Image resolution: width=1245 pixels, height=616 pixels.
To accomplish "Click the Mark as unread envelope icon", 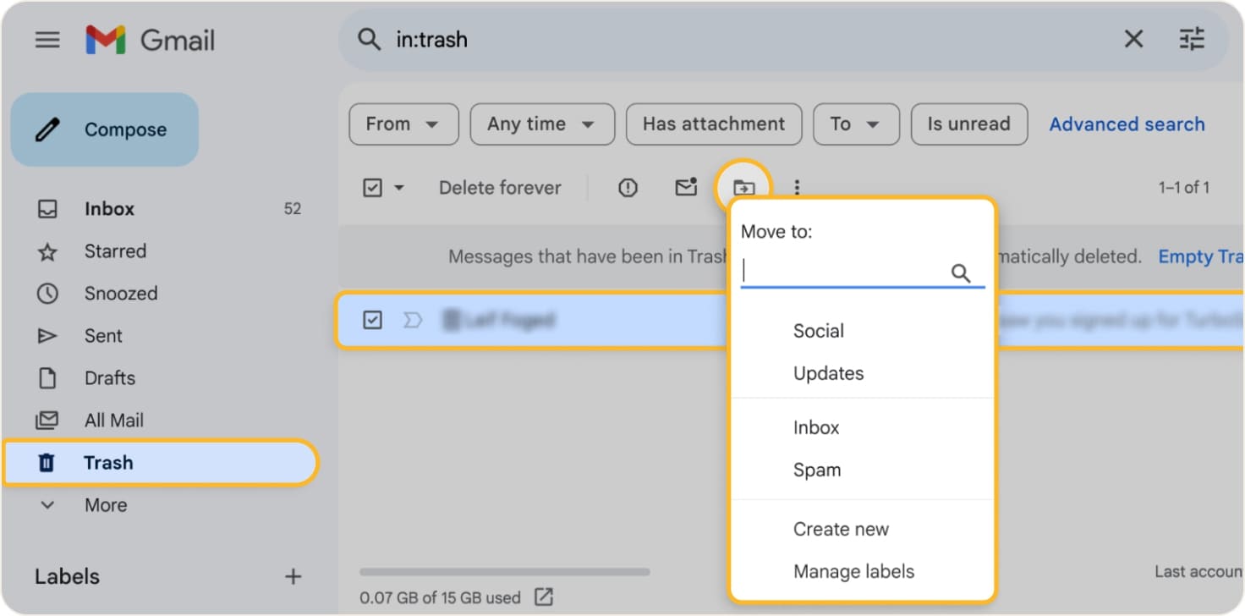I will click(x=686, y=188).
